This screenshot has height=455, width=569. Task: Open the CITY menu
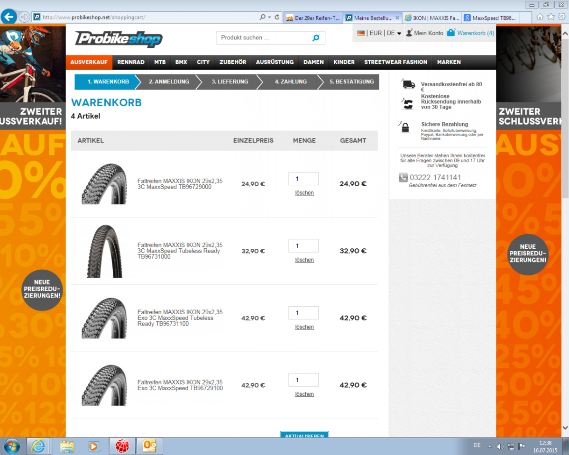point(203,62)
